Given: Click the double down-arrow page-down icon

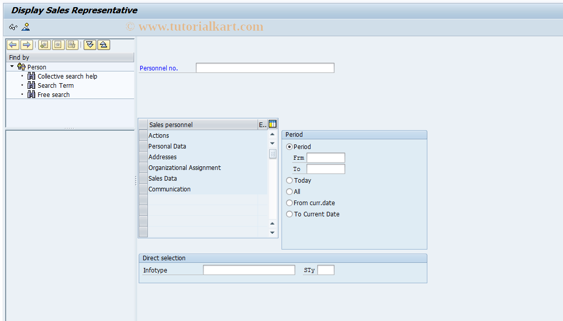Looking at the screenshot, I should 90,45.
